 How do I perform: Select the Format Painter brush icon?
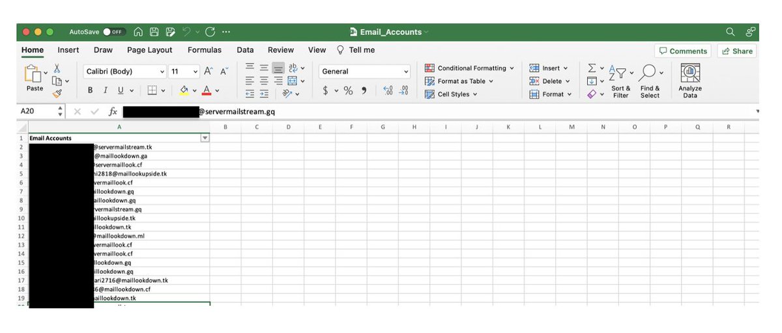coord(57,93)
